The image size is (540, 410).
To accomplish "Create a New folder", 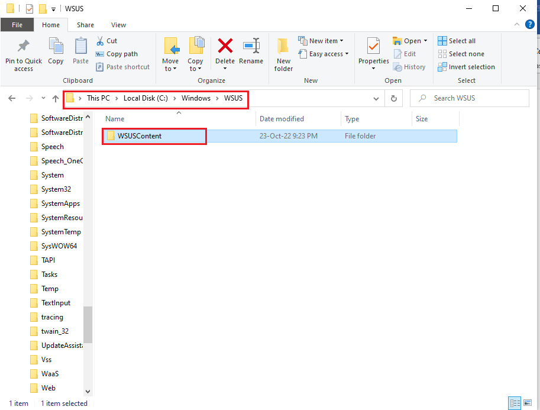I will [283, 54].
